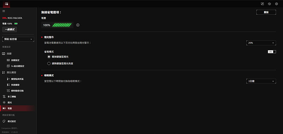
Task: Click the green battery level bar
Action: [62, 25]
